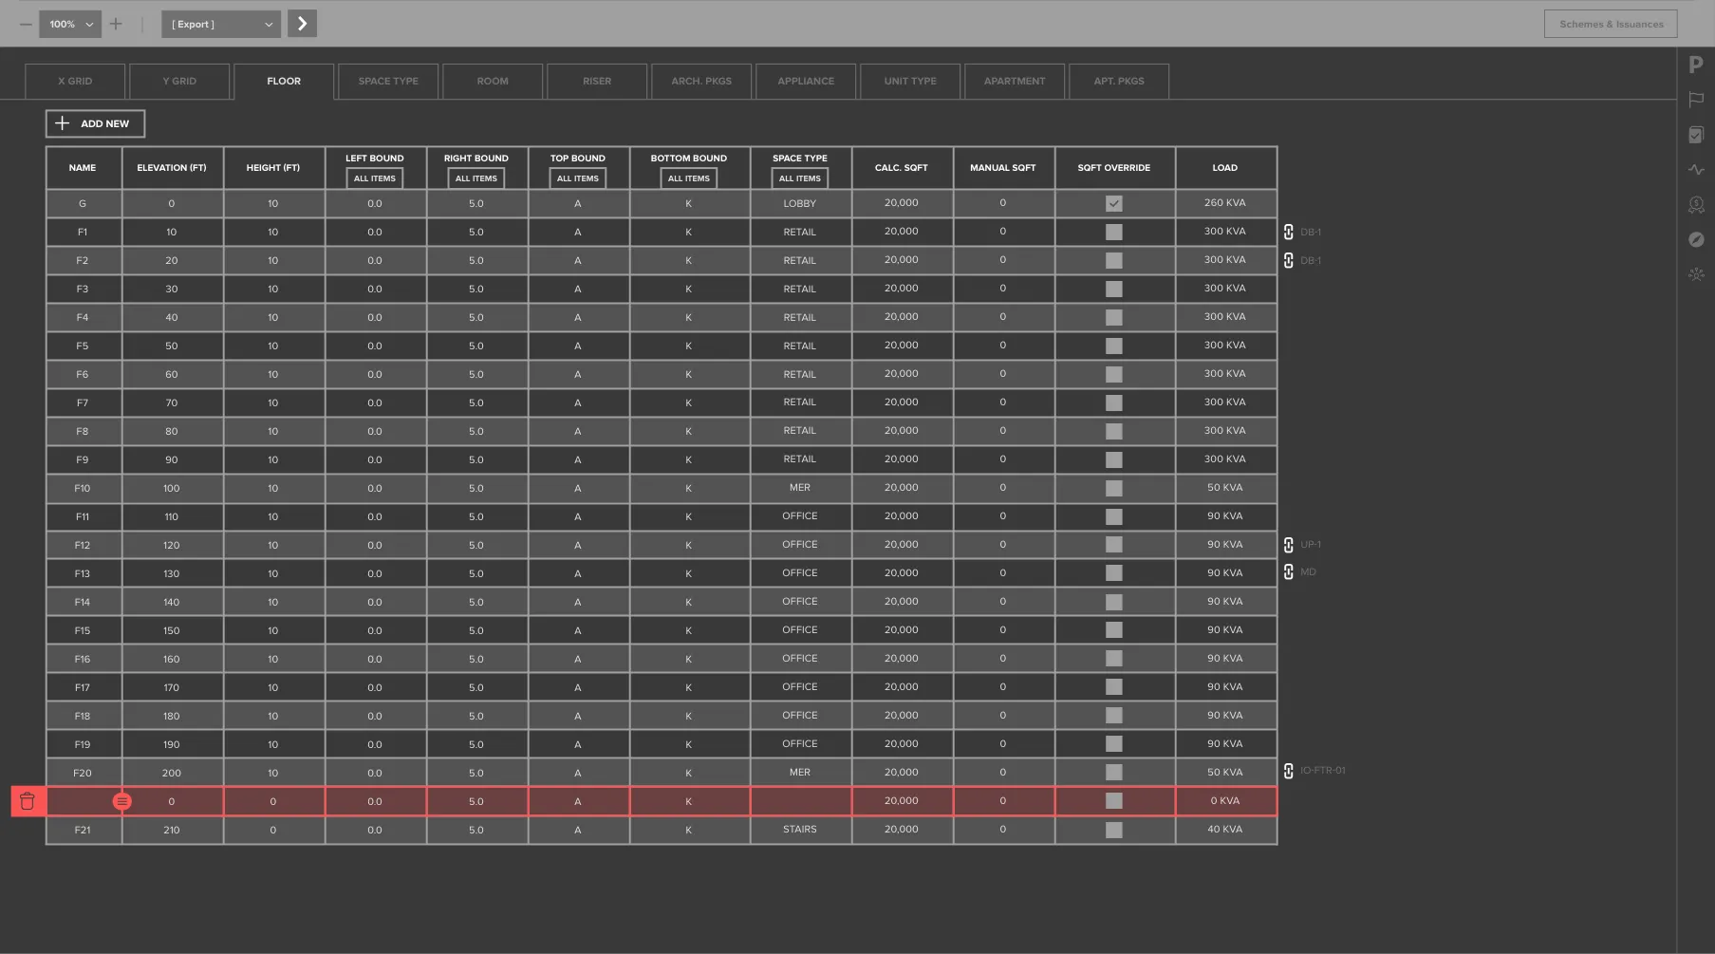This screenshot has width=1715, height=954.
Task: Click link icon next to IO-FTR-01
Action: (1288, 771)
